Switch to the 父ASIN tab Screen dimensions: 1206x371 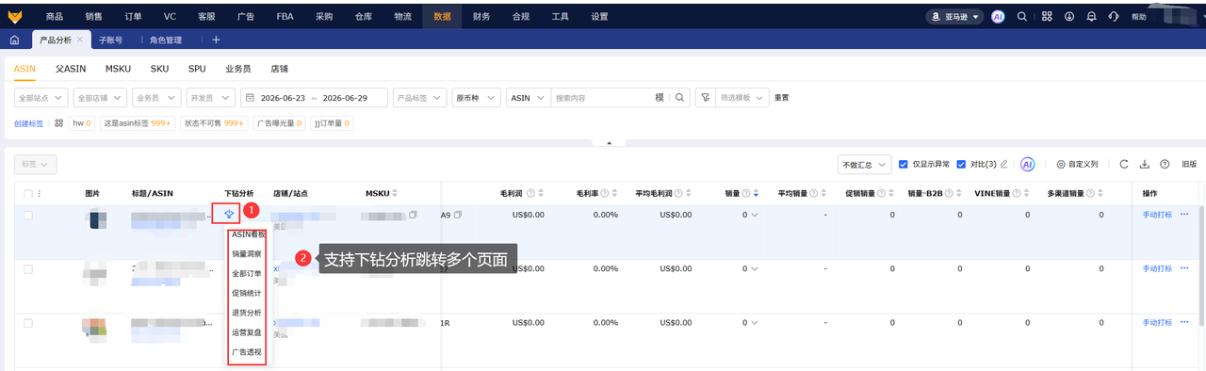pos(71,68)
